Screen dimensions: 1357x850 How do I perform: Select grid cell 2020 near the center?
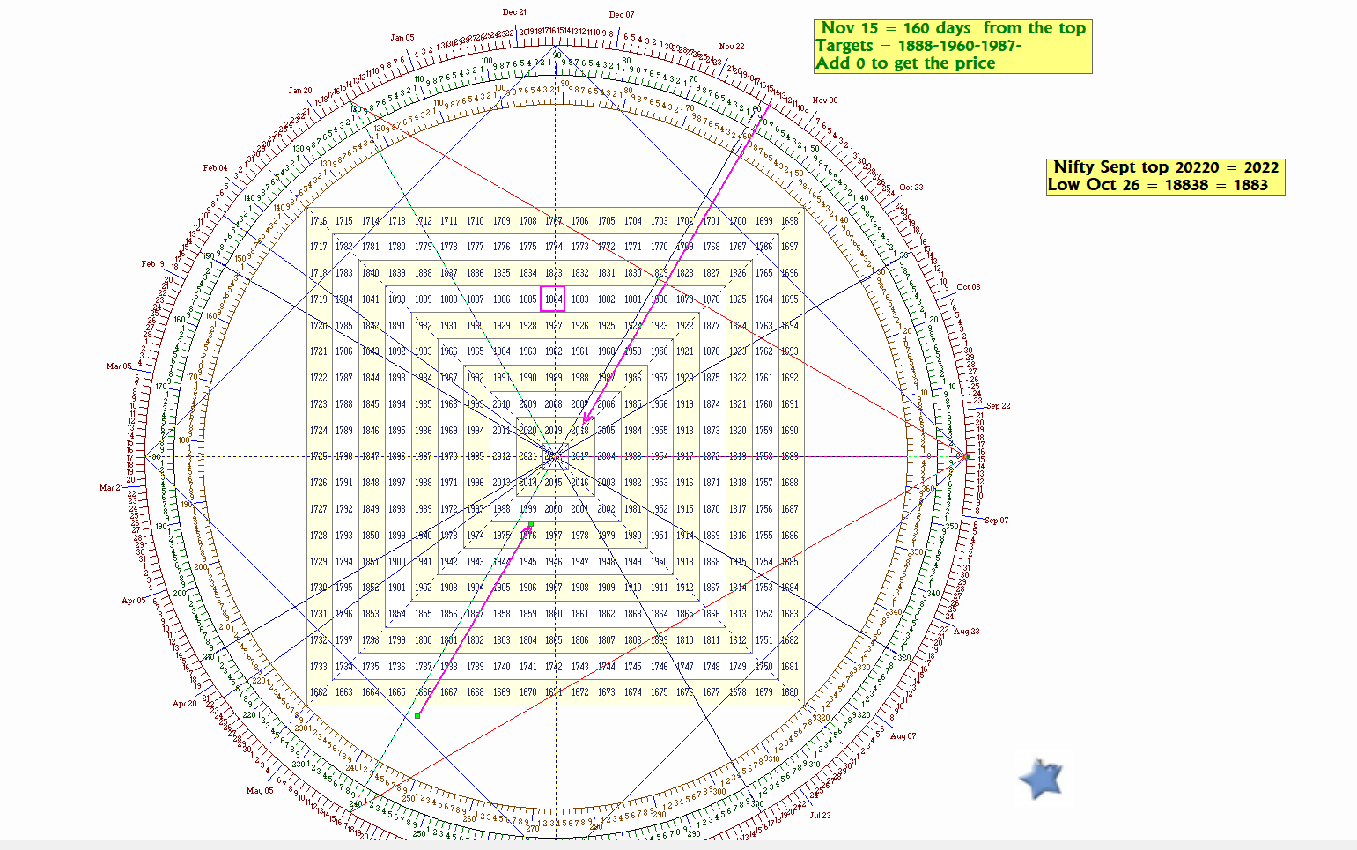click(x=527, y=431)
